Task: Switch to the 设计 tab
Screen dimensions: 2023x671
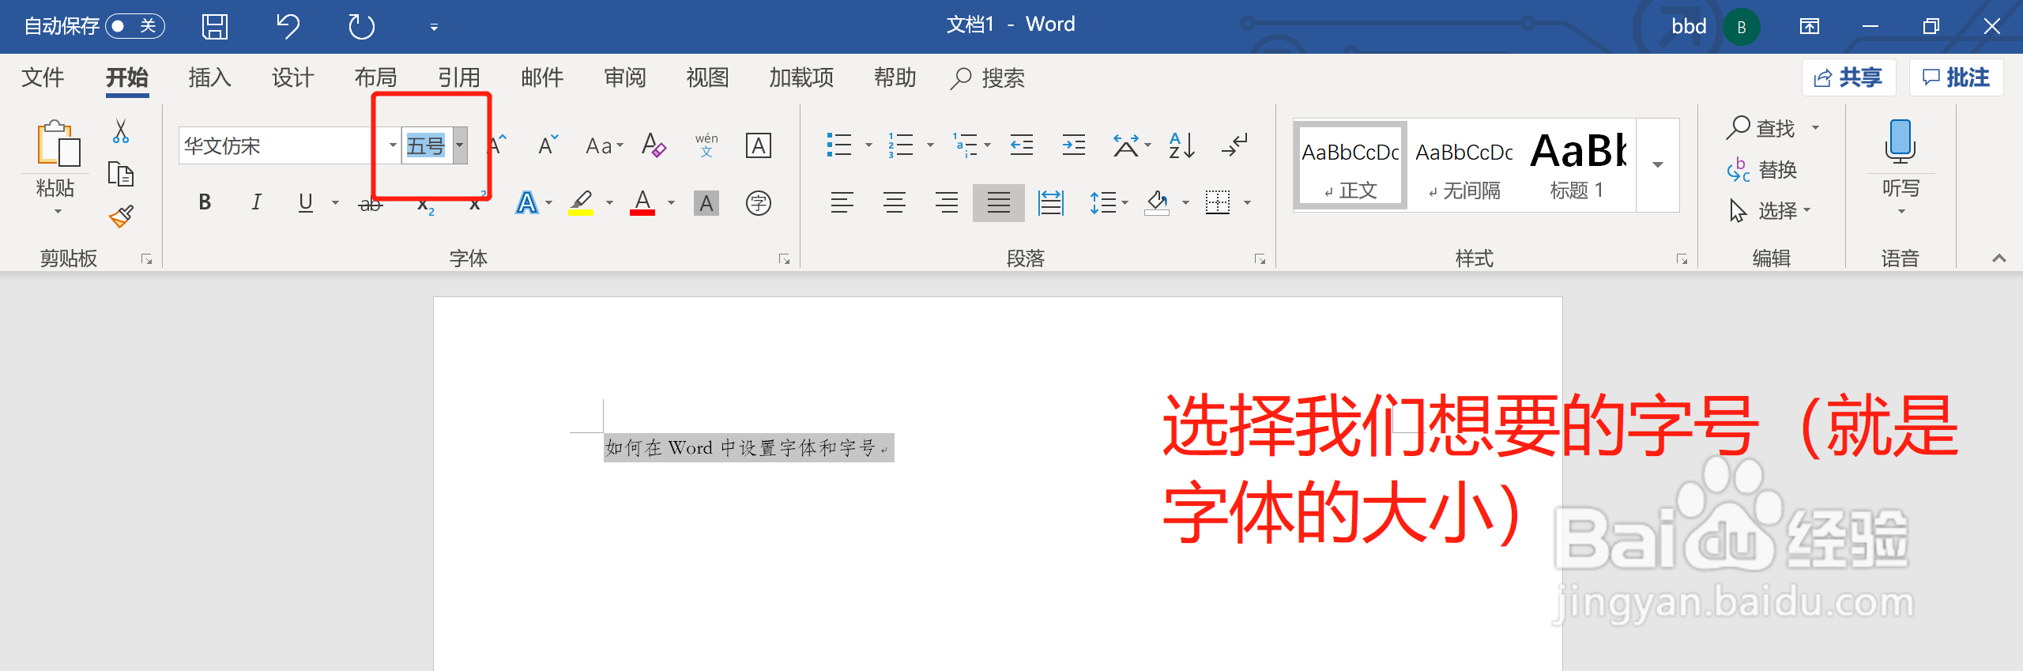Action: [292, 77]
